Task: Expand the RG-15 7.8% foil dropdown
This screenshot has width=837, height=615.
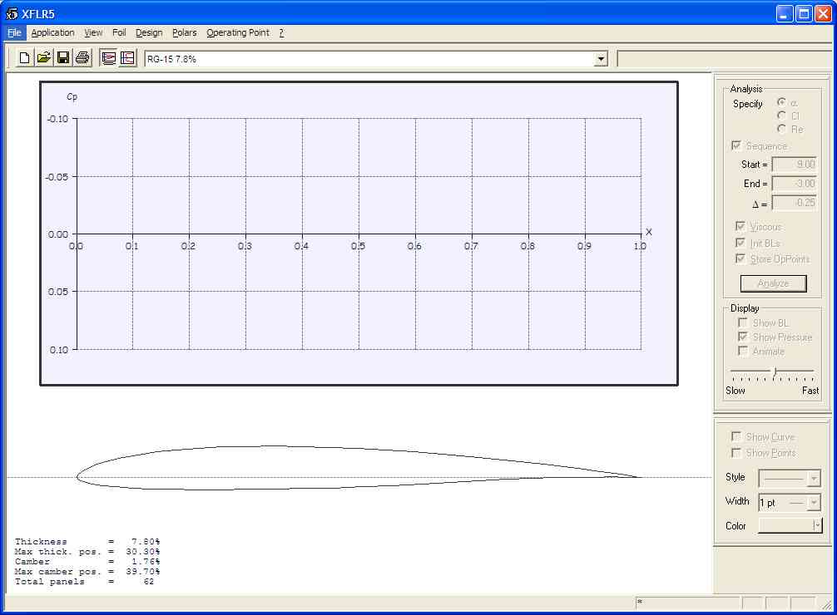Action: pyautogui.click(x=601, y=59)
